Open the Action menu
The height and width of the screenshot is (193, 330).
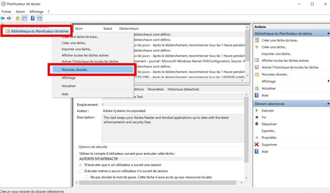point(20,11)
